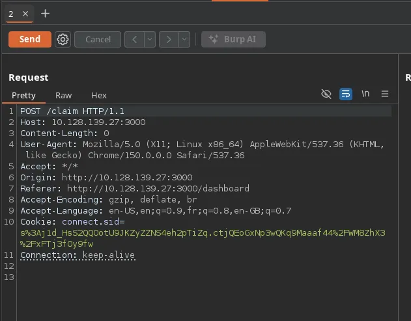This screenshot has width=411, height=321.
Task: Switch to the Hex view tab
Action: coord(99,95)
